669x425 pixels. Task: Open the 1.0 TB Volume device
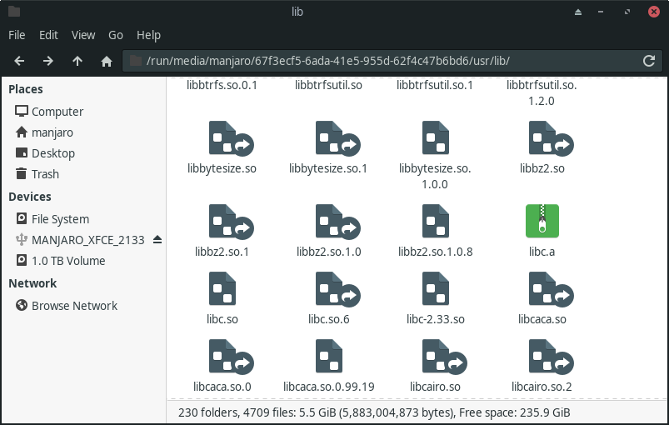[x=68, y=261]
